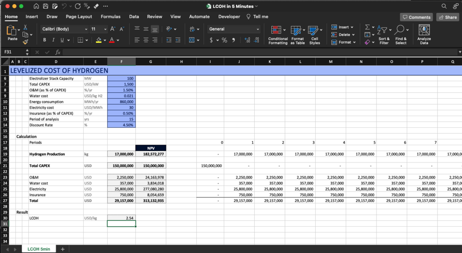Save the workbook with the floppy disk icon

click(x=46, y=6)
